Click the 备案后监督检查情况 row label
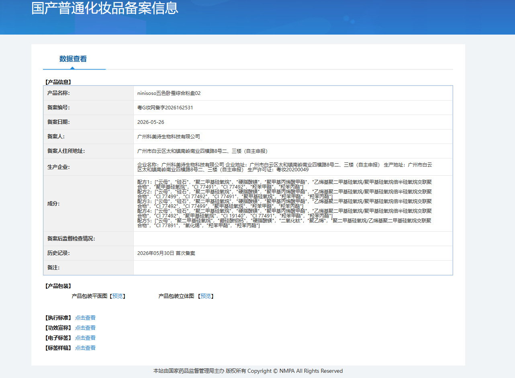 (71, 238)
